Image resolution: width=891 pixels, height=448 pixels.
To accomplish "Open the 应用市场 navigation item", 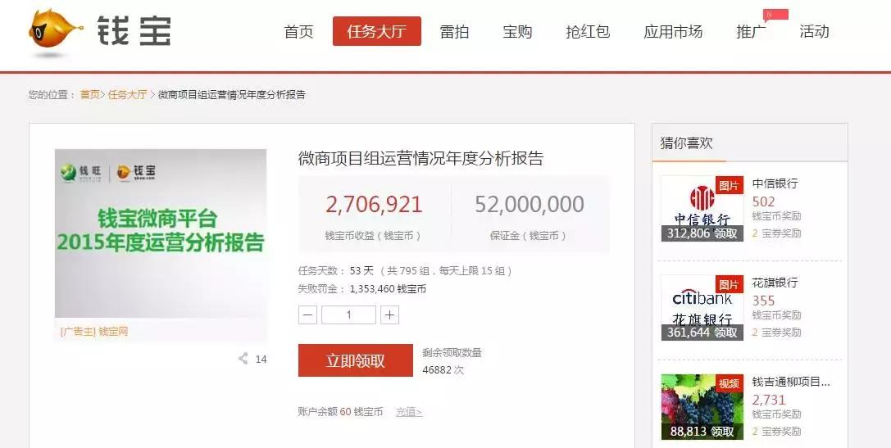I will 673,31.
